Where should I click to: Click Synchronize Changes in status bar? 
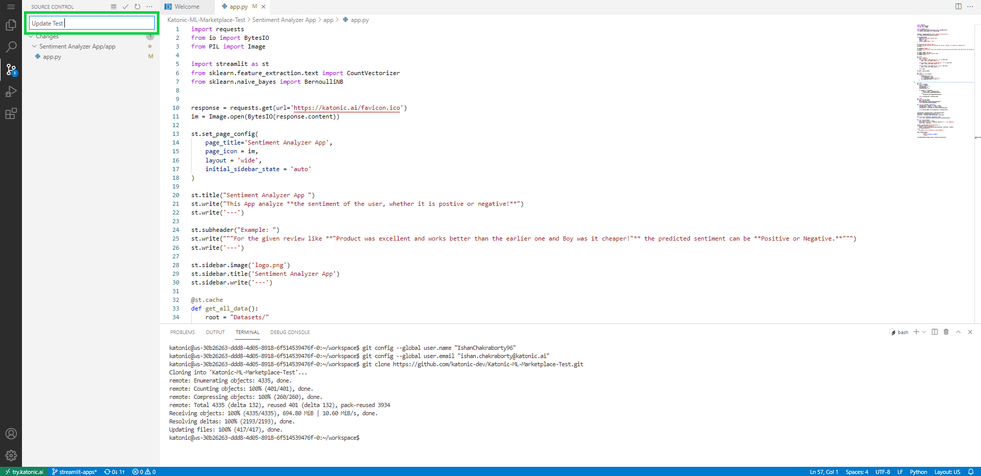pyautogui.click(x=114, y=472)
